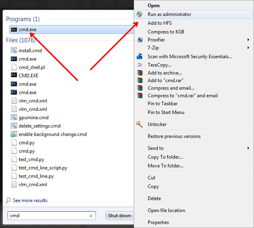The width and height of the screenshot is (254, 228).
Task: Expand the 7-Zip submenu arrow
Action: tap(248, 48)
